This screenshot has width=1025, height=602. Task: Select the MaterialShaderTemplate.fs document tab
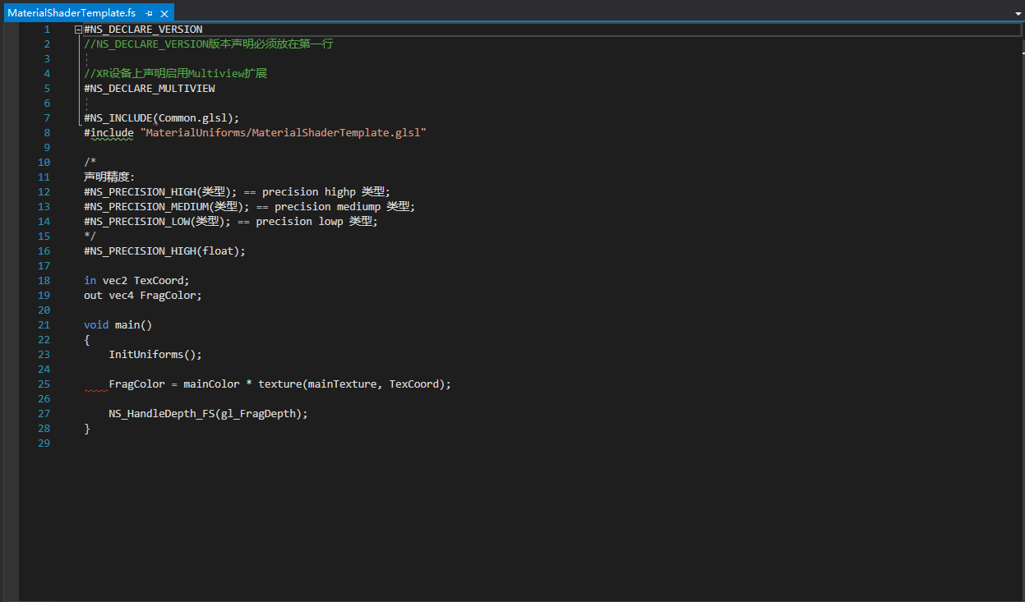(72, 13)
